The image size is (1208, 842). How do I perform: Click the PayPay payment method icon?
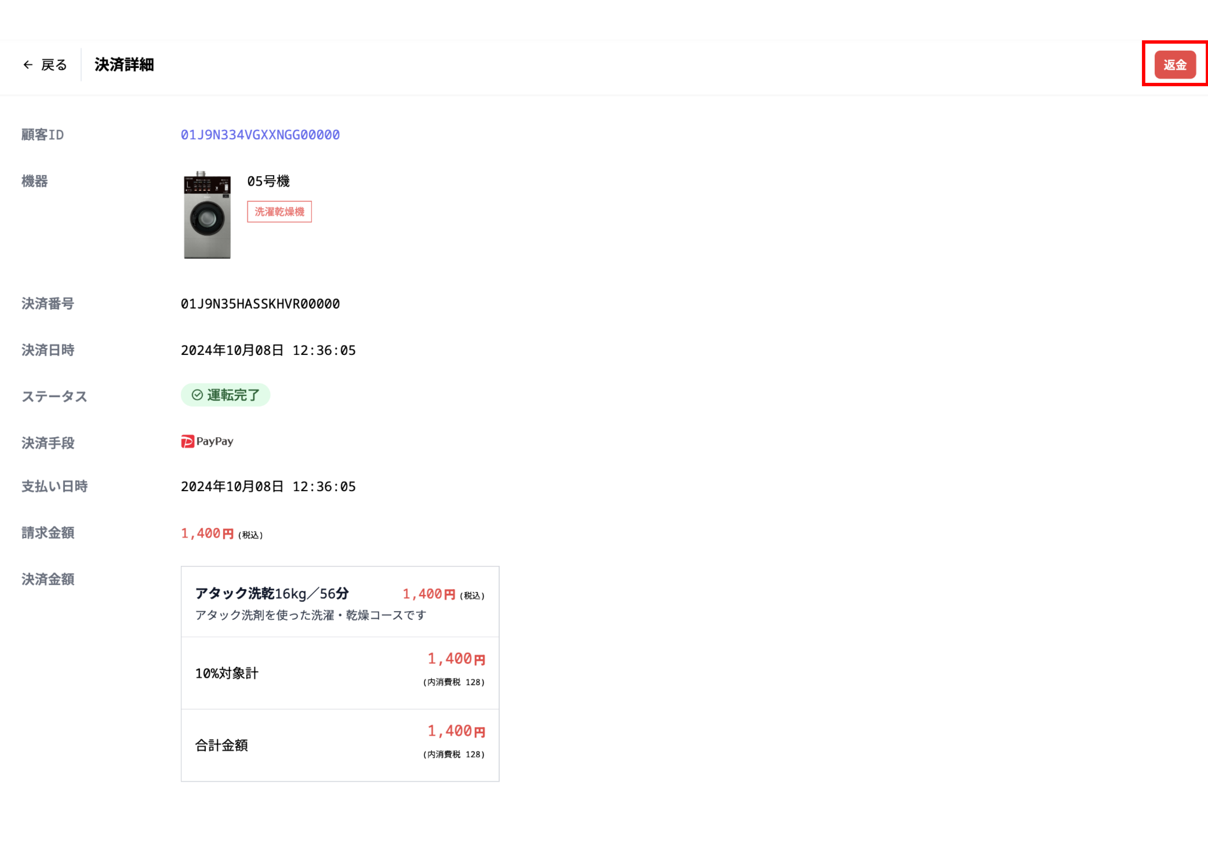(x=207, y=441)
